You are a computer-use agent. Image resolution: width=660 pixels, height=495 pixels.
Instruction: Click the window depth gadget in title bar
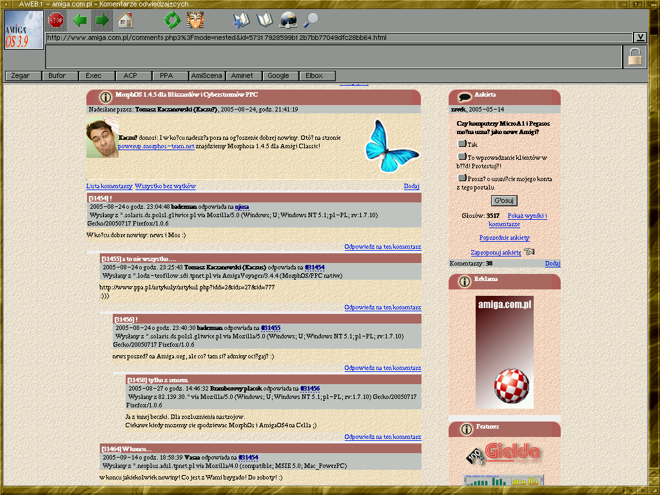pos(652,5)
